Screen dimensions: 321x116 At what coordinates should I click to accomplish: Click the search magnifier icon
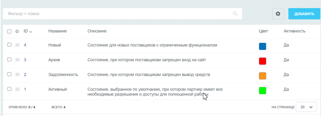click(x=235, y=14)
